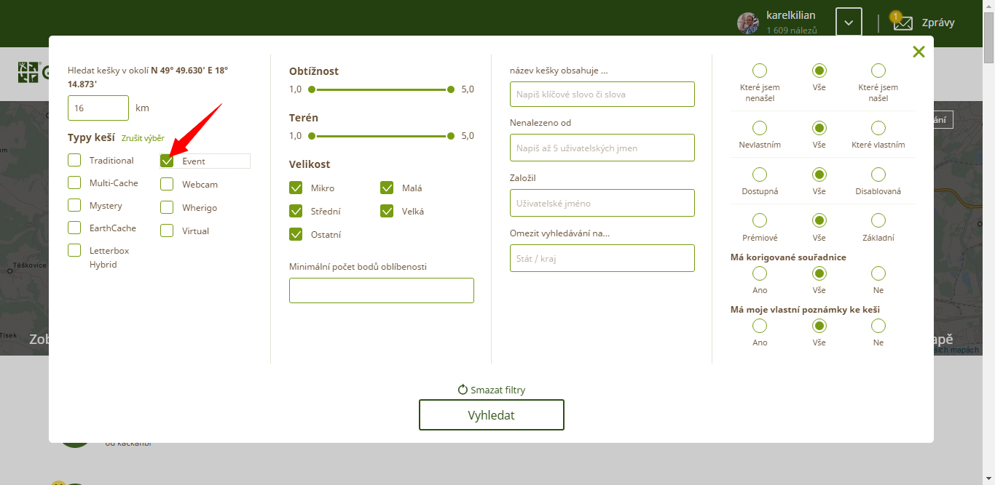
Task: Focus the Nenalezeno od usernames field
Action: click(x=602, y=148)
